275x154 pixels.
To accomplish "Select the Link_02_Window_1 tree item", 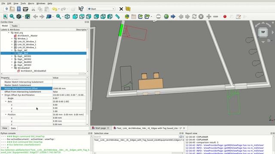I will (27, 44).
